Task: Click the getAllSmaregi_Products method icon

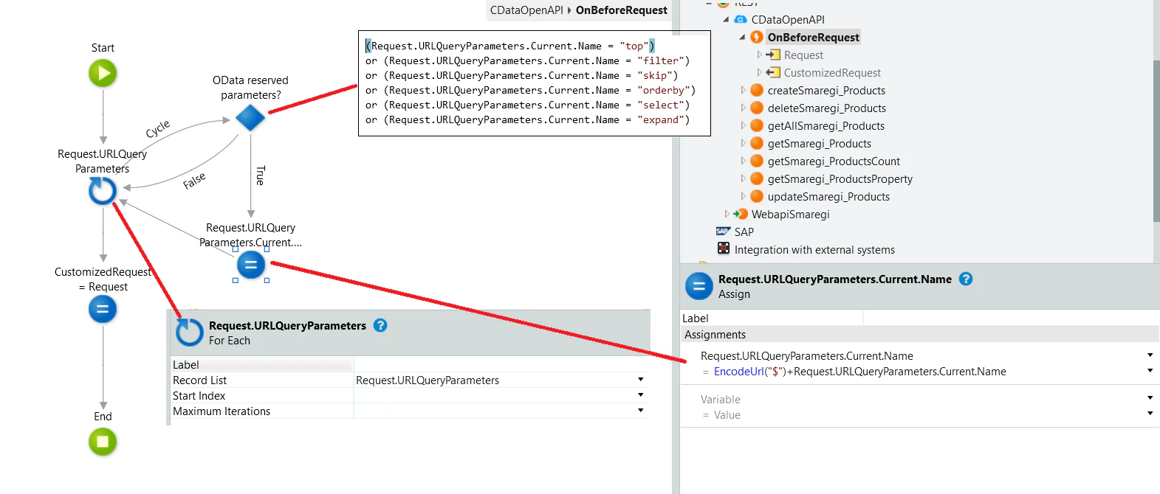Action: point(757,125)
